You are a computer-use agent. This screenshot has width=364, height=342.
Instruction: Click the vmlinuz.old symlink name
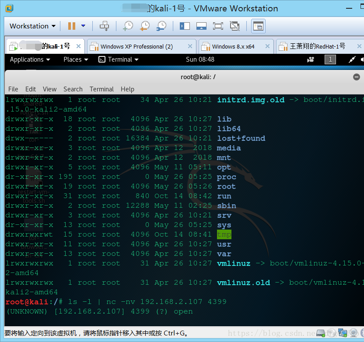tap(244, 283)
